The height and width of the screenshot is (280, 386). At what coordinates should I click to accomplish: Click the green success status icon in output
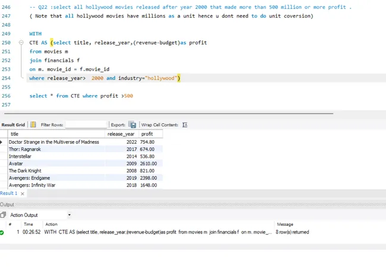click(2, 232)
